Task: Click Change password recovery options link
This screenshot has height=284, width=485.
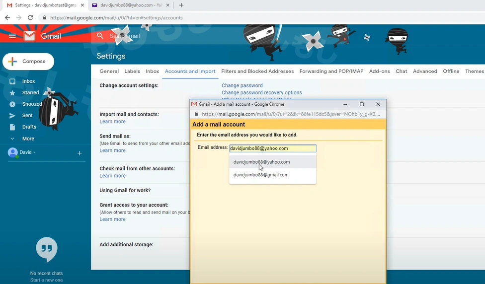Action: (x=262, y=92)
